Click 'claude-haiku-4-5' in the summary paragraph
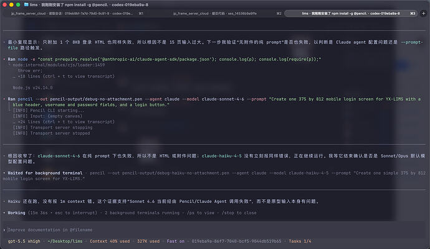This screenshot has height=249, width=430. pos(222,156)
